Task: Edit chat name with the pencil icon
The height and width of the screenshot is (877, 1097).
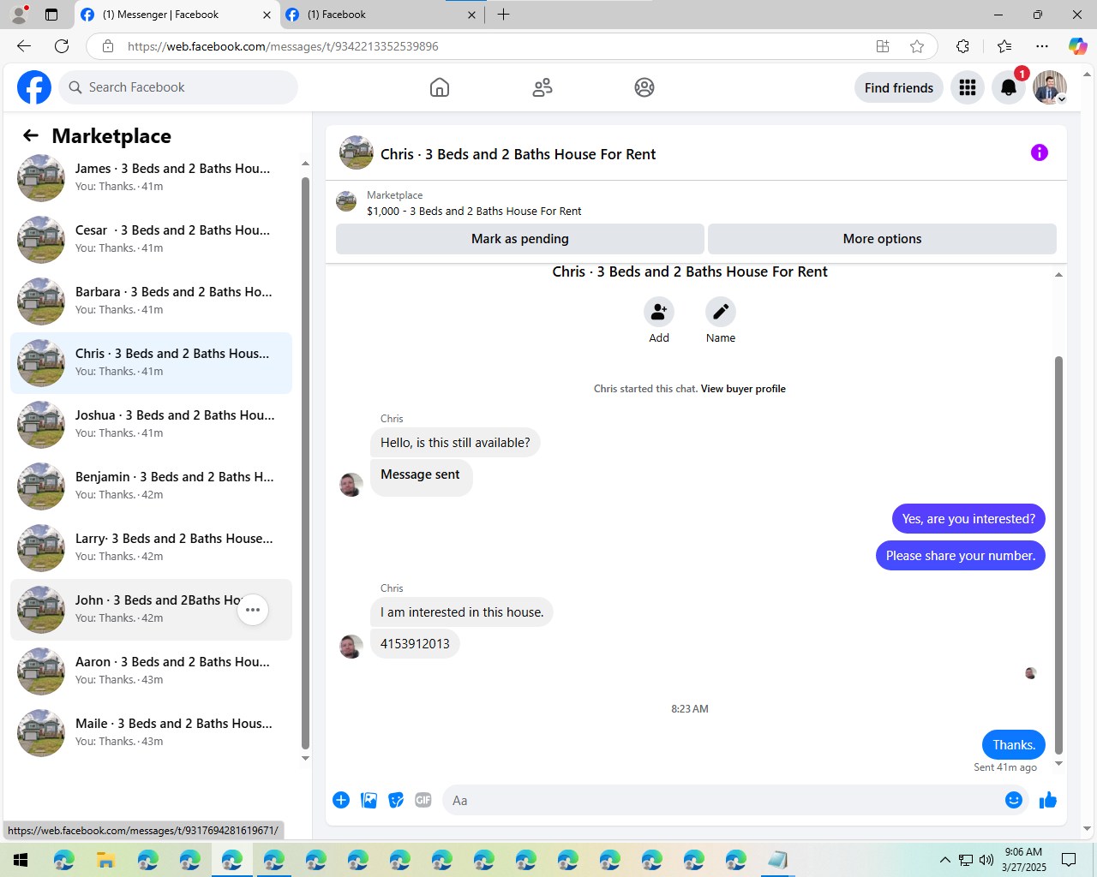Action: click(x=721, y=312)
